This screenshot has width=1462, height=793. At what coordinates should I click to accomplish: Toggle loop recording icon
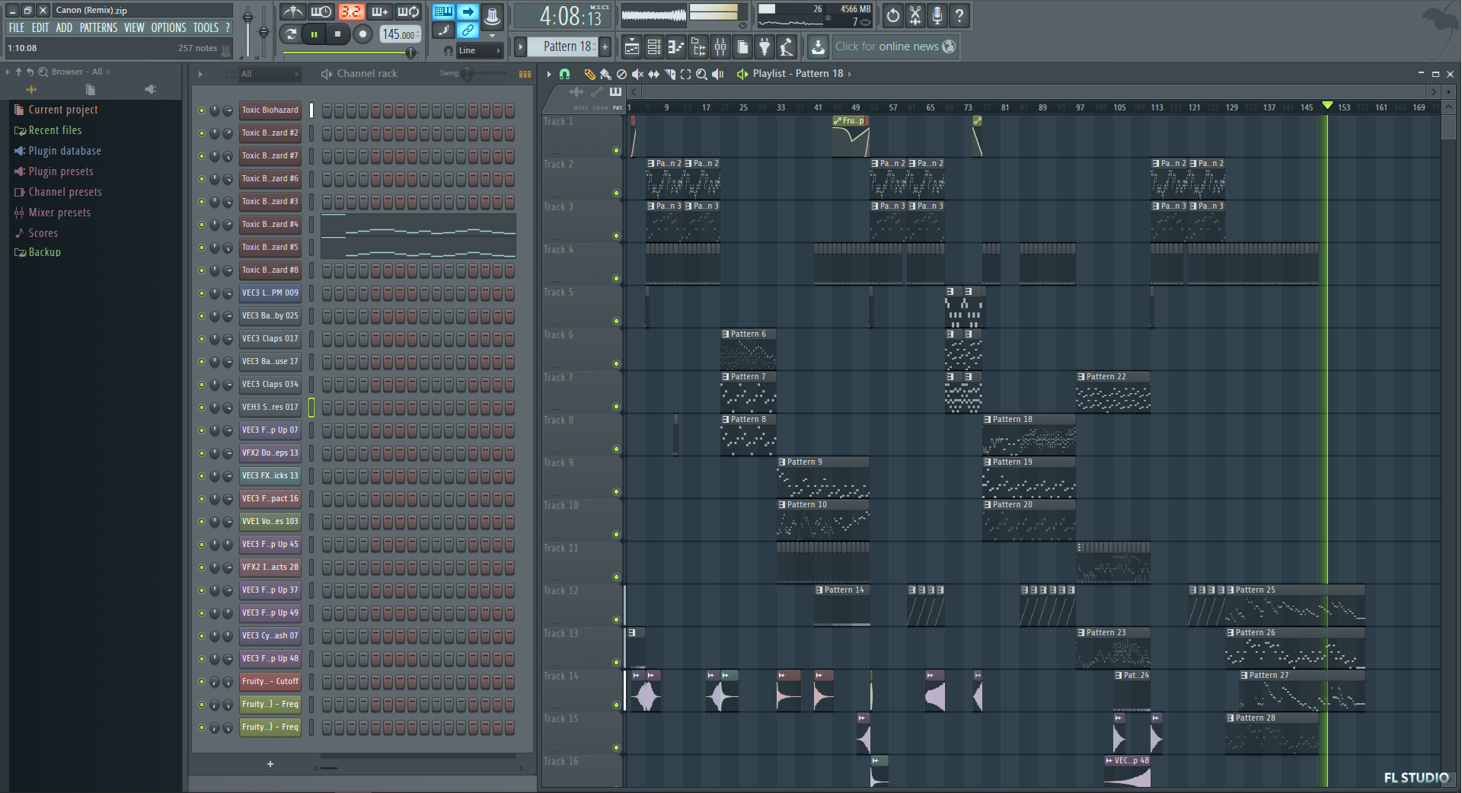pyautogui.click(x=408, y=12)
